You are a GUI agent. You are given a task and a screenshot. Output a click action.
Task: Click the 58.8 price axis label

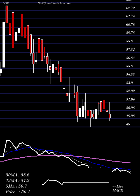click(x=129, y=41)
